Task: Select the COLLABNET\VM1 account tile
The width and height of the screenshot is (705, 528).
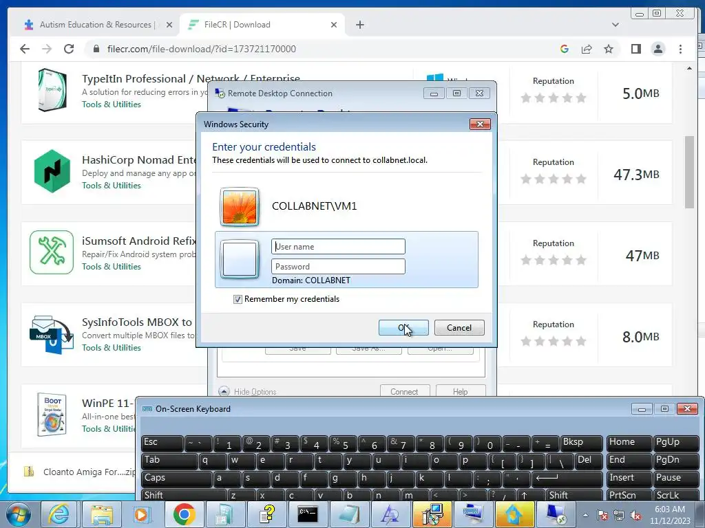Action: (x=346, y=206)
